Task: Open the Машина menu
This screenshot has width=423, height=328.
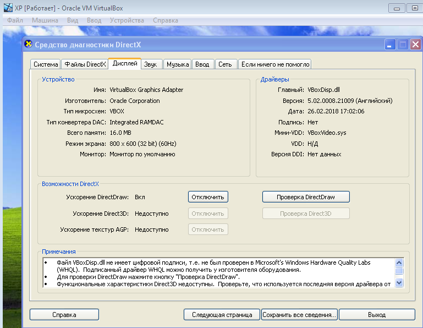Action: (45, 20)
